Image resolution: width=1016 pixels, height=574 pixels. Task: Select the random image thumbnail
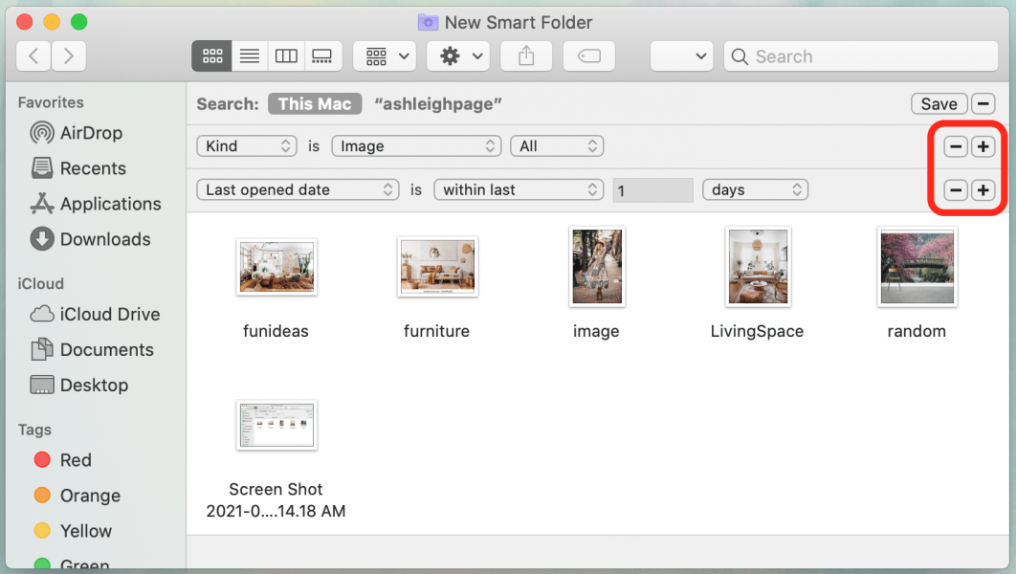click(917, 266)
